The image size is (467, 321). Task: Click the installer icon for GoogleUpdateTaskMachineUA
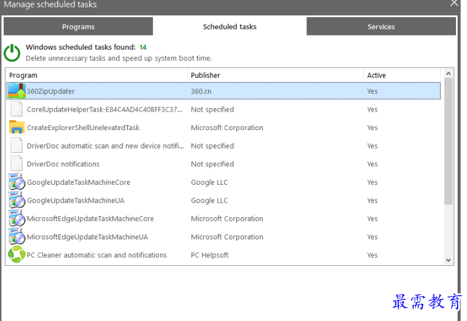pyautogui.click(x=17, y=200)
